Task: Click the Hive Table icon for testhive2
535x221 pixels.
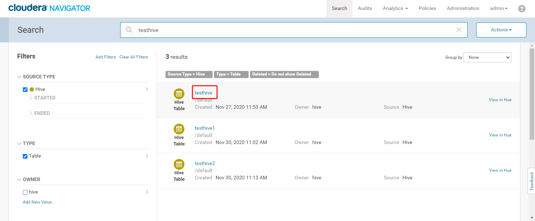Action: pos(179,164)
